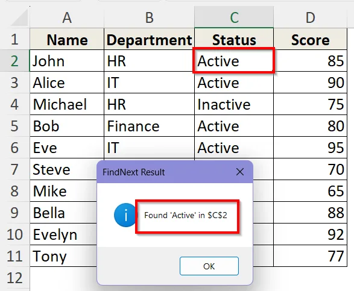Select score cell with 95
This screenshot has width=354, height=291.
(x=310, y=148)
